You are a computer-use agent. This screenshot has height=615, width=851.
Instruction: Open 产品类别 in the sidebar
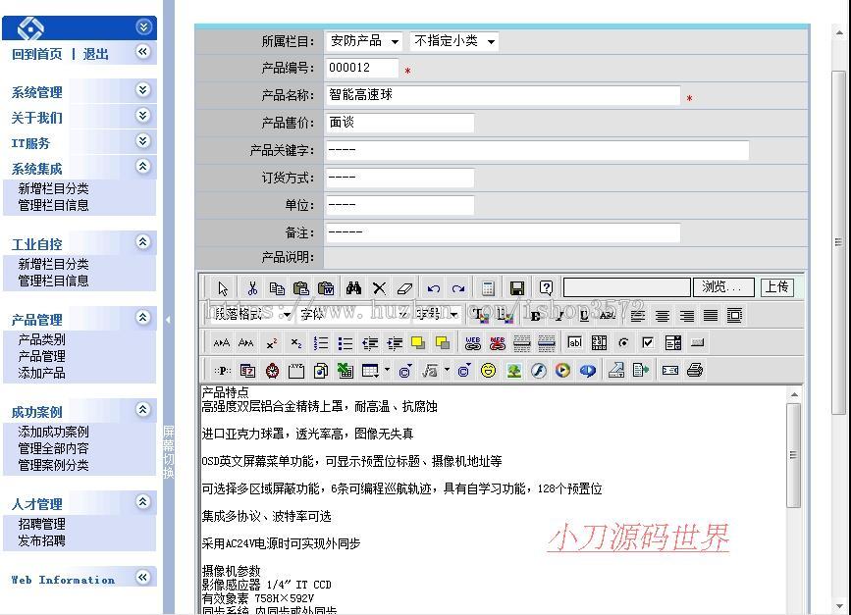[42, 340]
